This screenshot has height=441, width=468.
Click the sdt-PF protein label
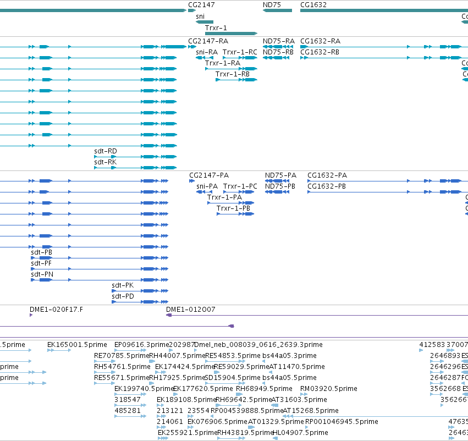[x=41, y=263]
